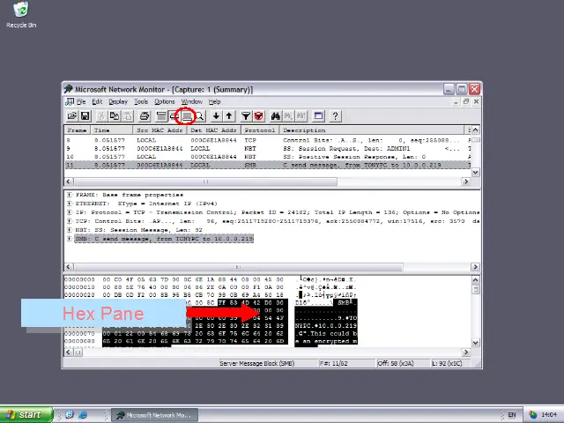
Task: Expand the FRAME: Base frame properties node
Action: tap(70, 195)
